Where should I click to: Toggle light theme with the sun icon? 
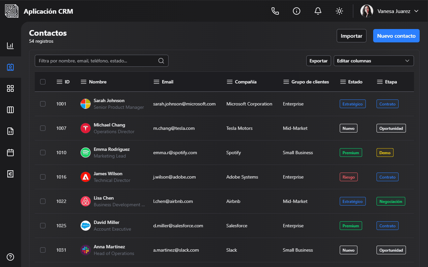click(339, 11)
